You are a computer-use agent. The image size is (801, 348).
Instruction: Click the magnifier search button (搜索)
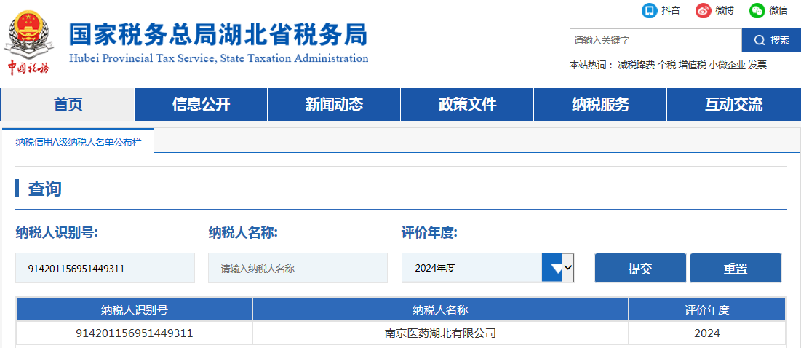tap(771, 40)
